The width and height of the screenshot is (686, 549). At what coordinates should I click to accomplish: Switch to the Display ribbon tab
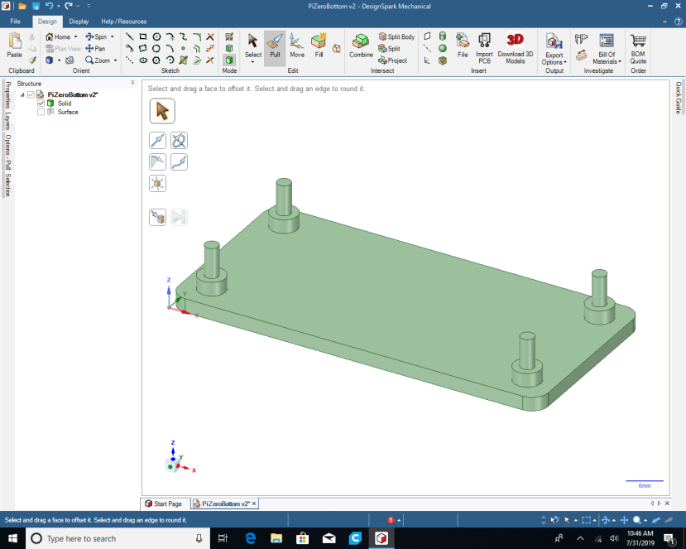[79, 21]
